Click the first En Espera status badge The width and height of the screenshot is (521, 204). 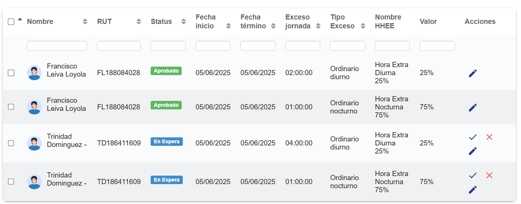click(x=167, y=142)
